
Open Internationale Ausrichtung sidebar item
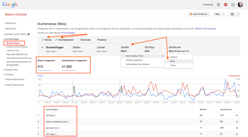pyautogui.click(x=19, y=58)
